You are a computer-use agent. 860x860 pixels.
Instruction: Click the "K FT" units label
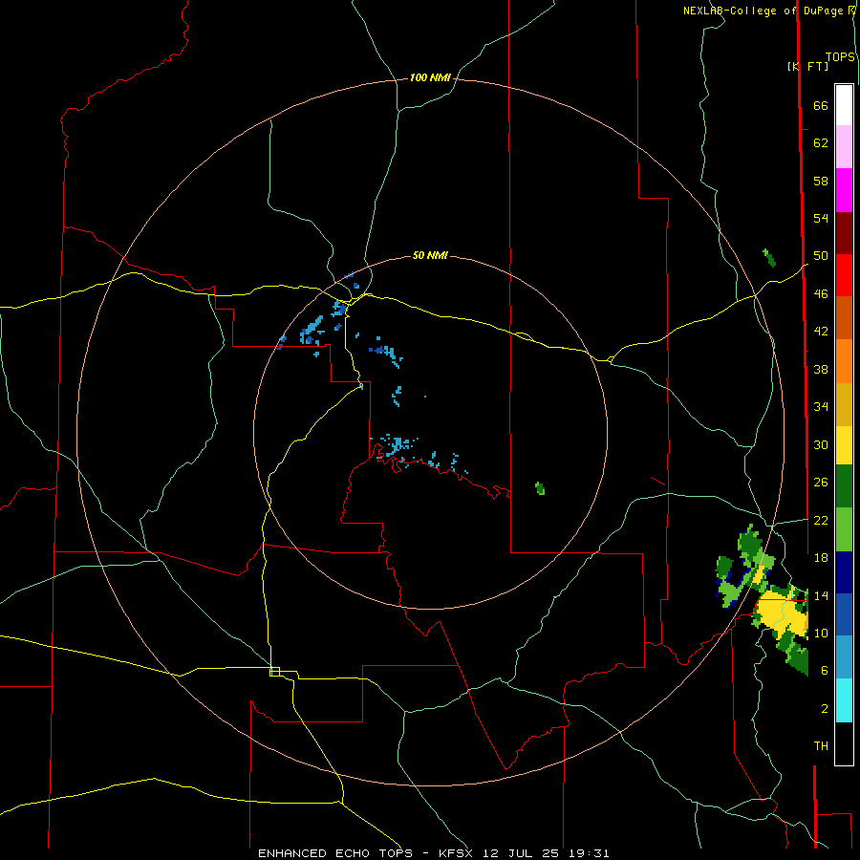point(807,67)
